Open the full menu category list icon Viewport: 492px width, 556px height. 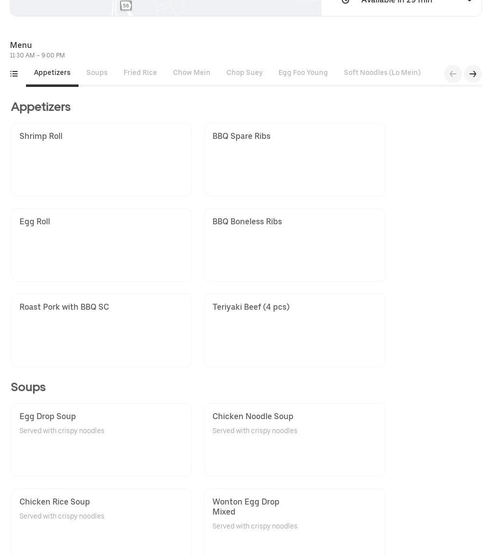tap(14, 74)
